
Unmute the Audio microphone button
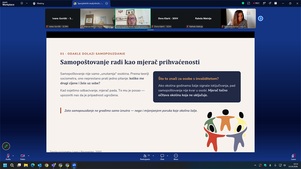[8, 157]
